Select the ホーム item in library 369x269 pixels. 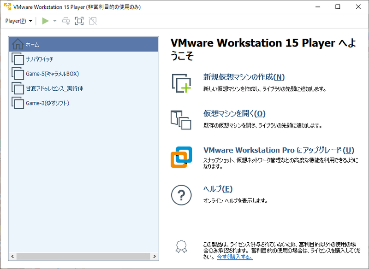tap(83, 44)
